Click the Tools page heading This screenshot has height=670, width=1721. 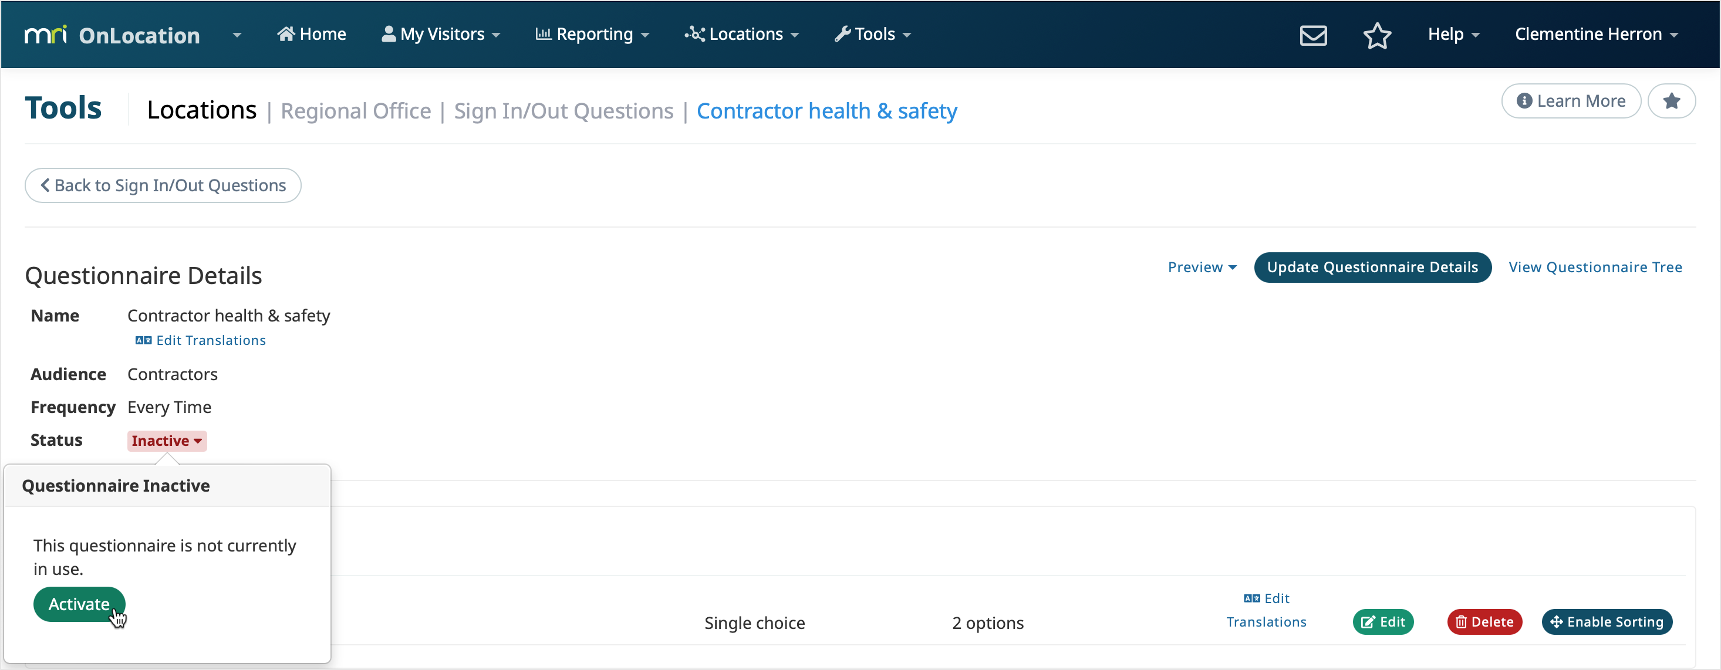tap(63, 107)
